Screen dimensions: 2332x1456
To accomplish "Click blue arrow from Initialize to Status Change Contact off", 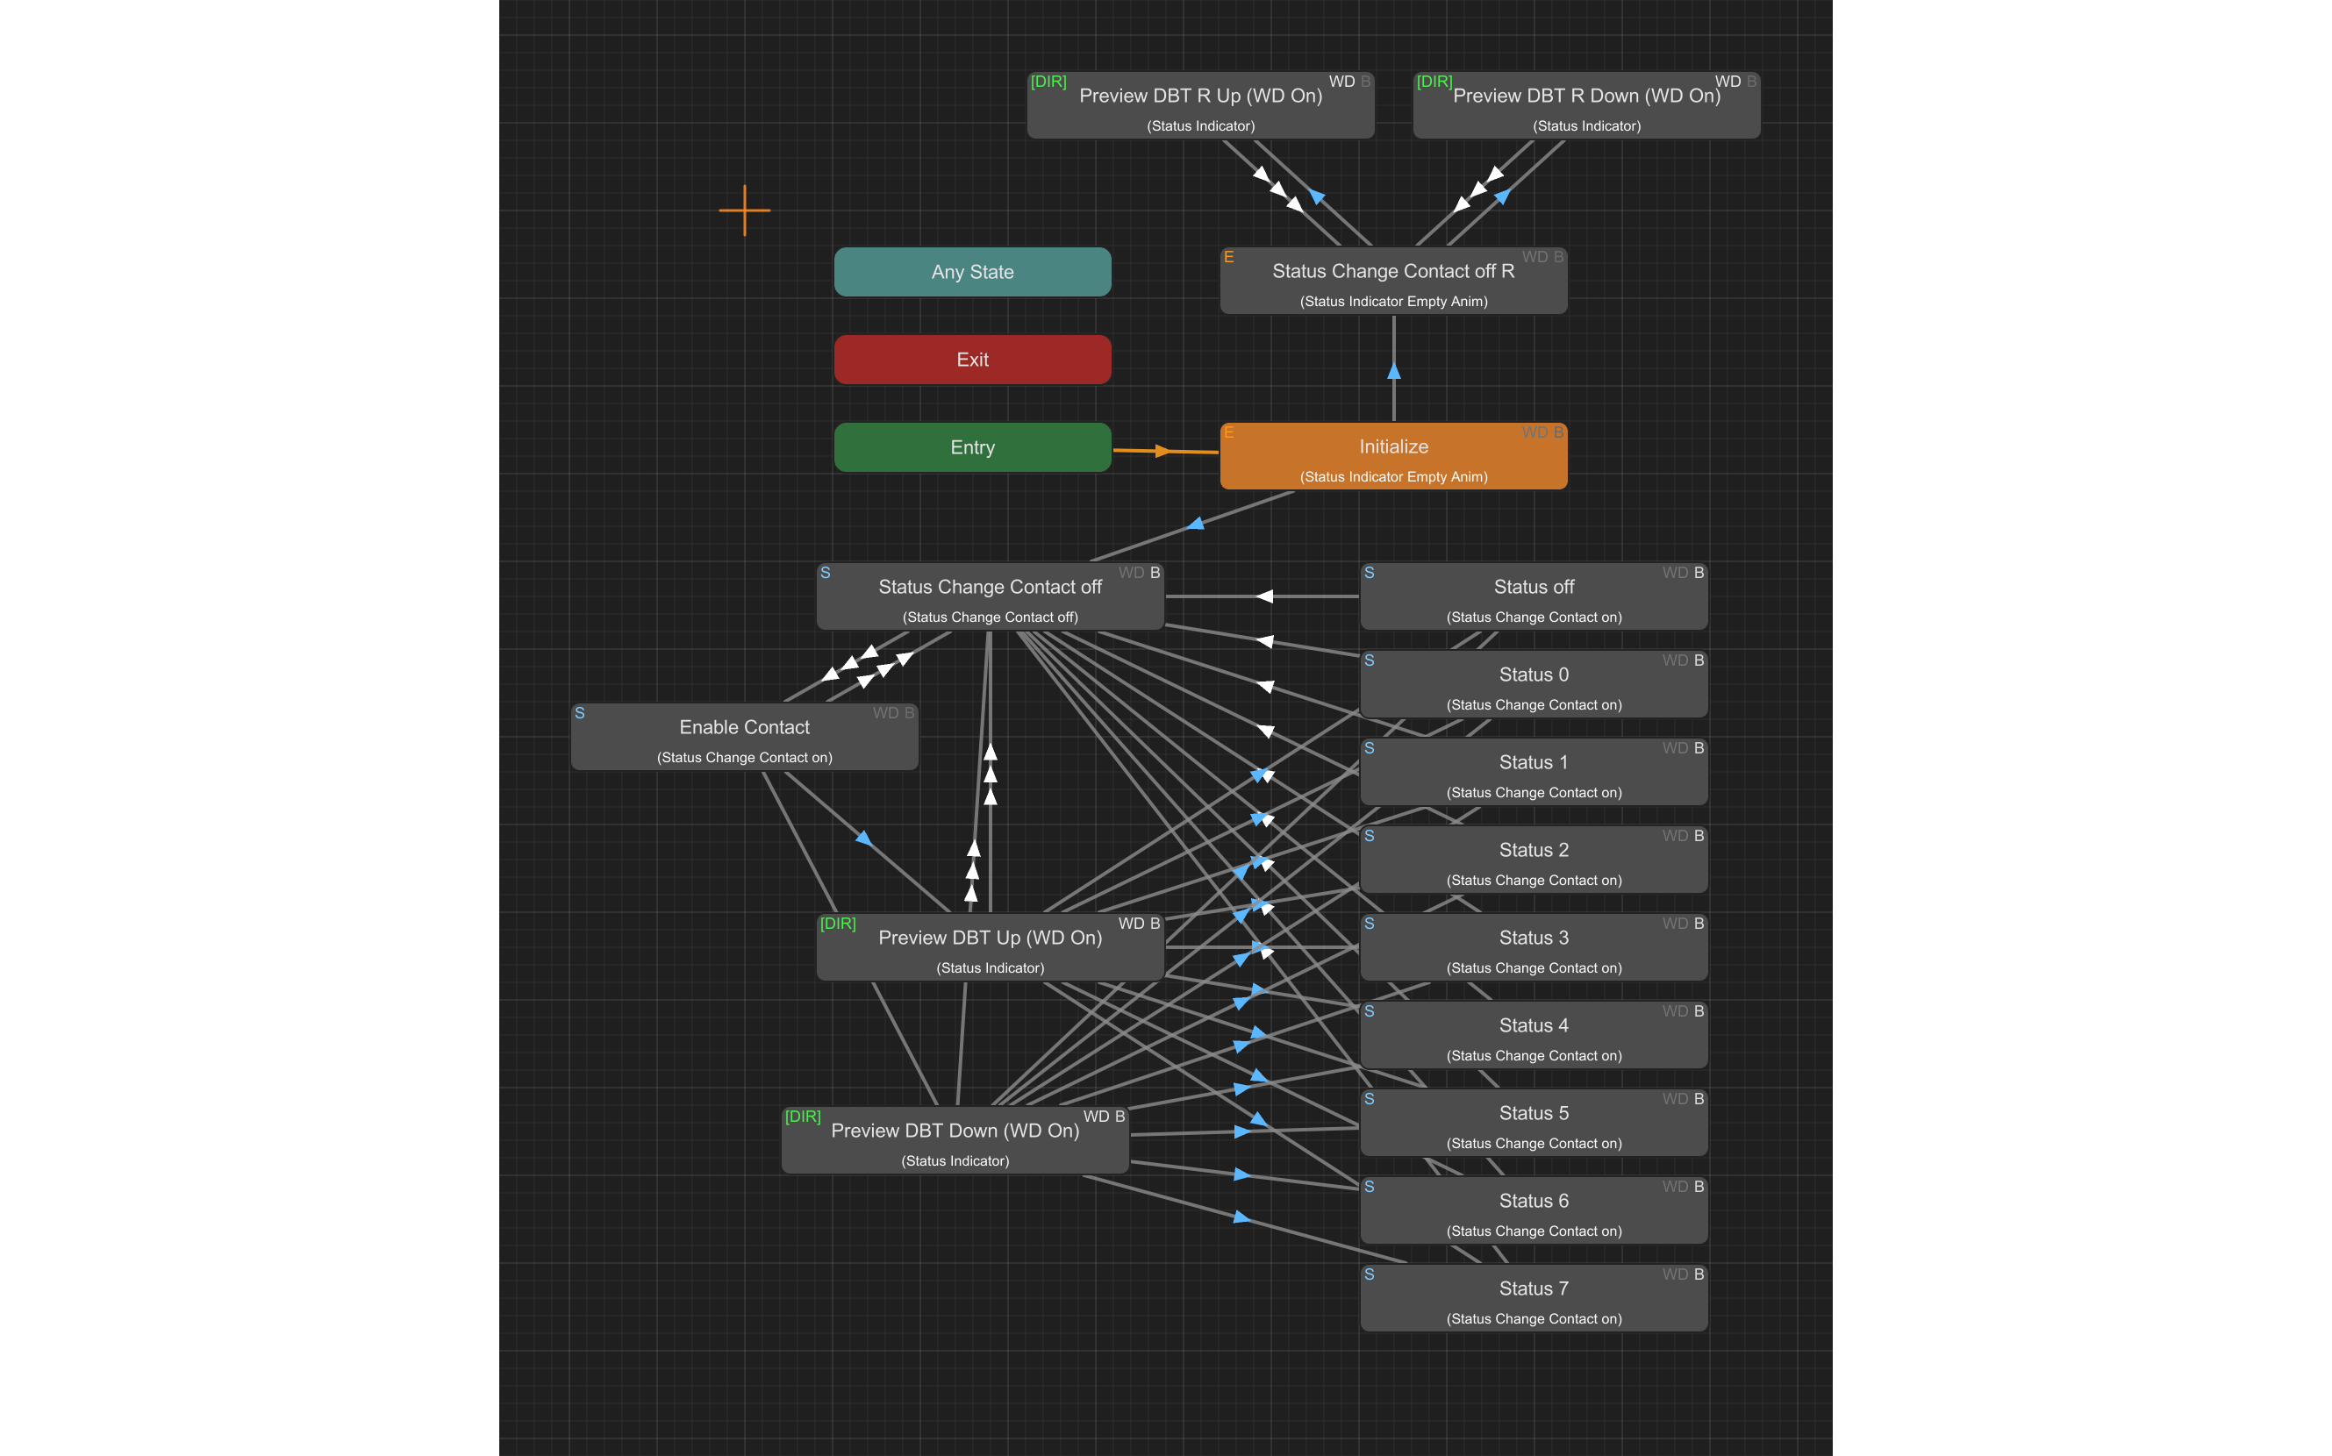I will [x=1195, y=523].
